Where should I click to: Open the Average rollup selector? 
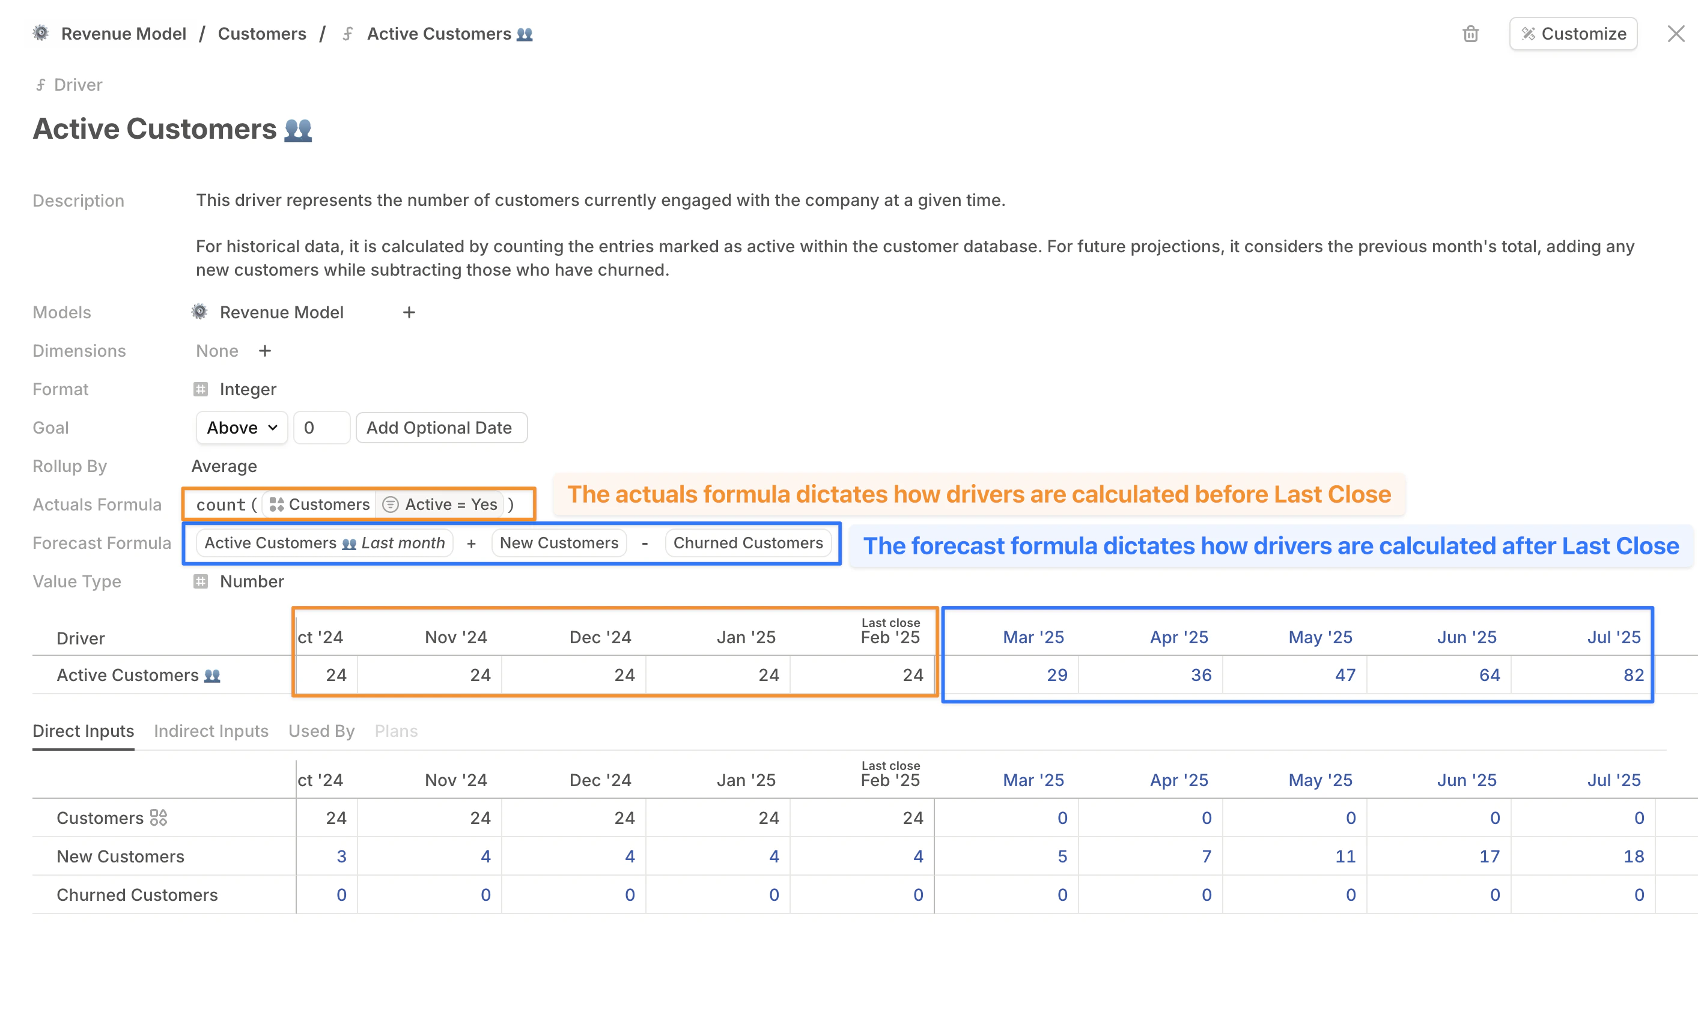pos(224,466)
